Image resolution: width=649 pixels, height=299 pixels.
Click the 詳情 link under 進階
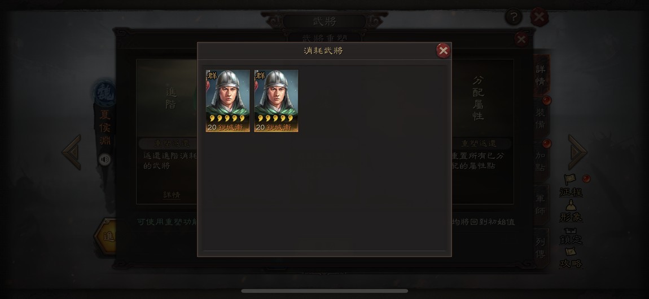[172, 194]
